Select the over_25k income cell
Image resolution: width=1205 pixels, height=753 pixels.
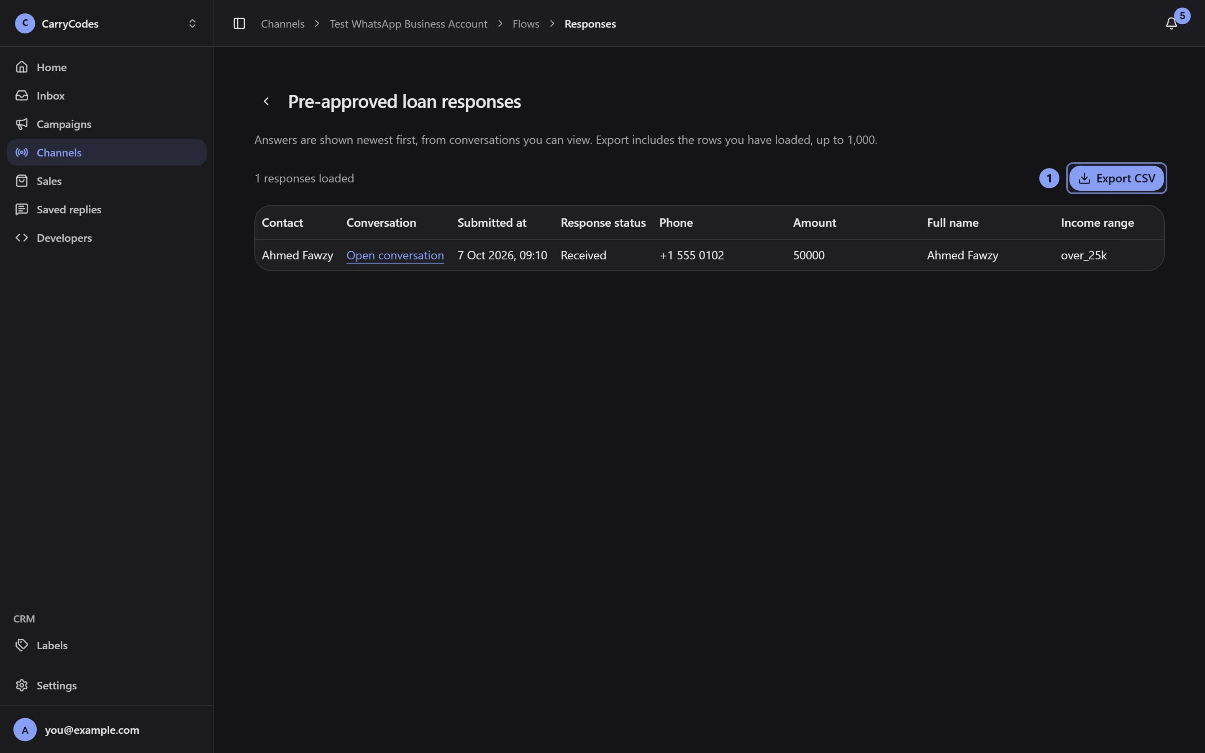click(x=1084, y=255)
